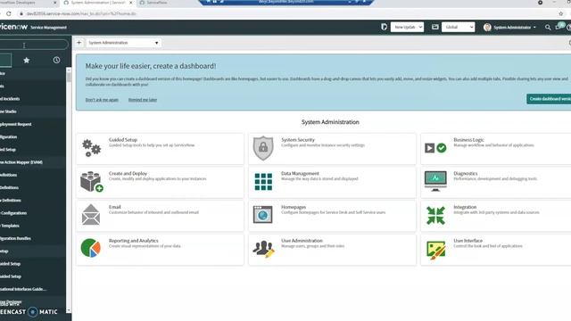The image size is (571, 321).
Task: Open the User Interface picture icon
Action: click(x=435, y=250)
